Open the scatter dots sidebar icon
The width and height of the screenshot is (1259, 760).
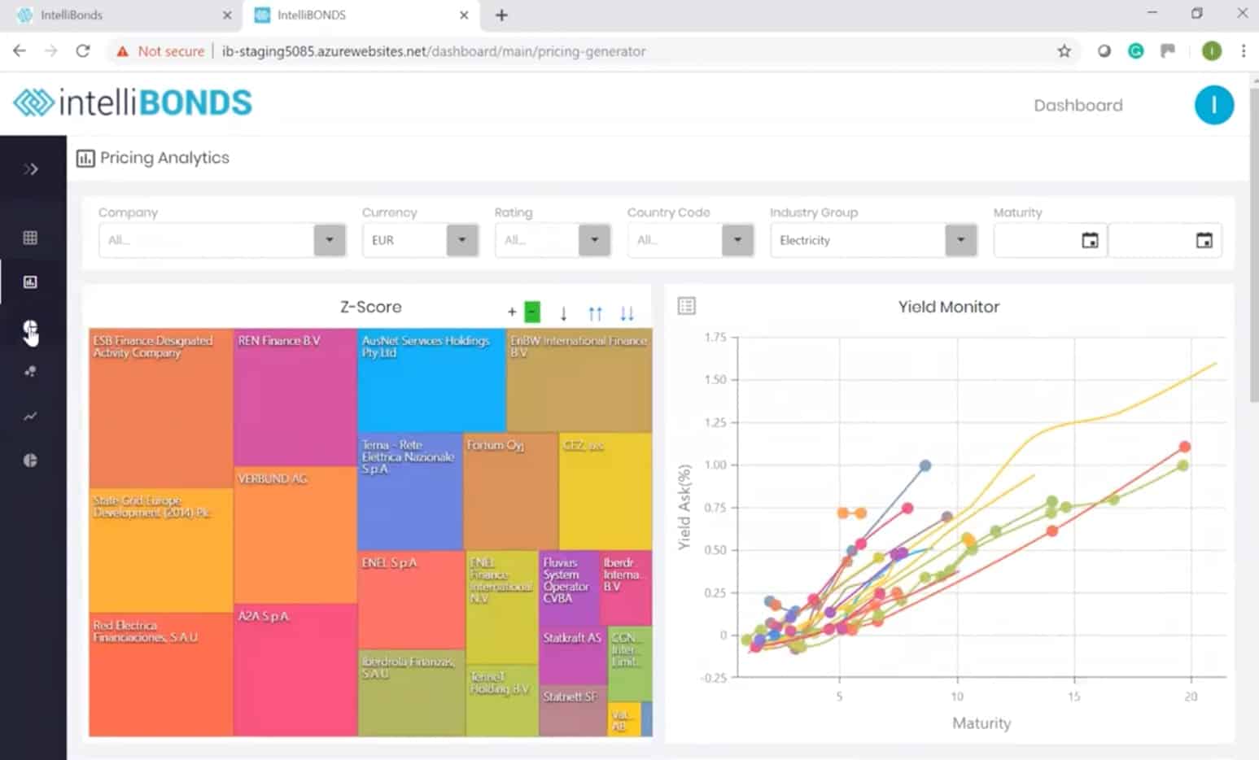click(x=30, y=372)
